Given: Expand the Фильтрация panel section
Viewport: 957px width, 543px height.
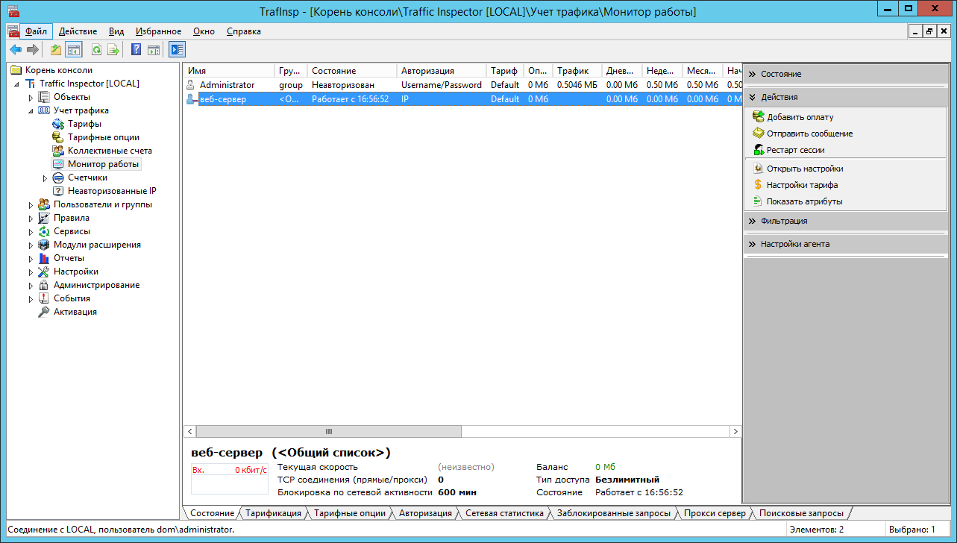Looking at the screenshot, I should pos(846,221).
